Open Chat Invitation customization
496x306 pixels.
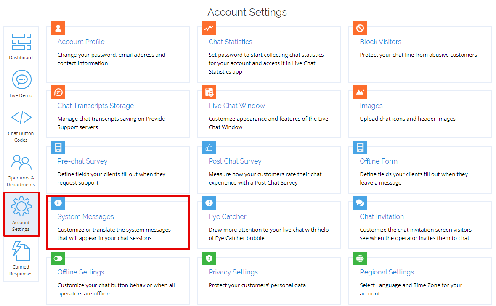pos(382,216)
